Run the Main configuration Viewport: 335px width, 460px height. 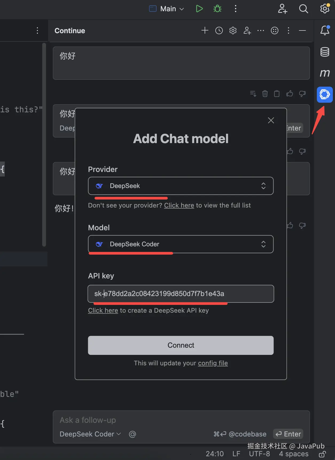pyautogui.click(x=199, y=9)
